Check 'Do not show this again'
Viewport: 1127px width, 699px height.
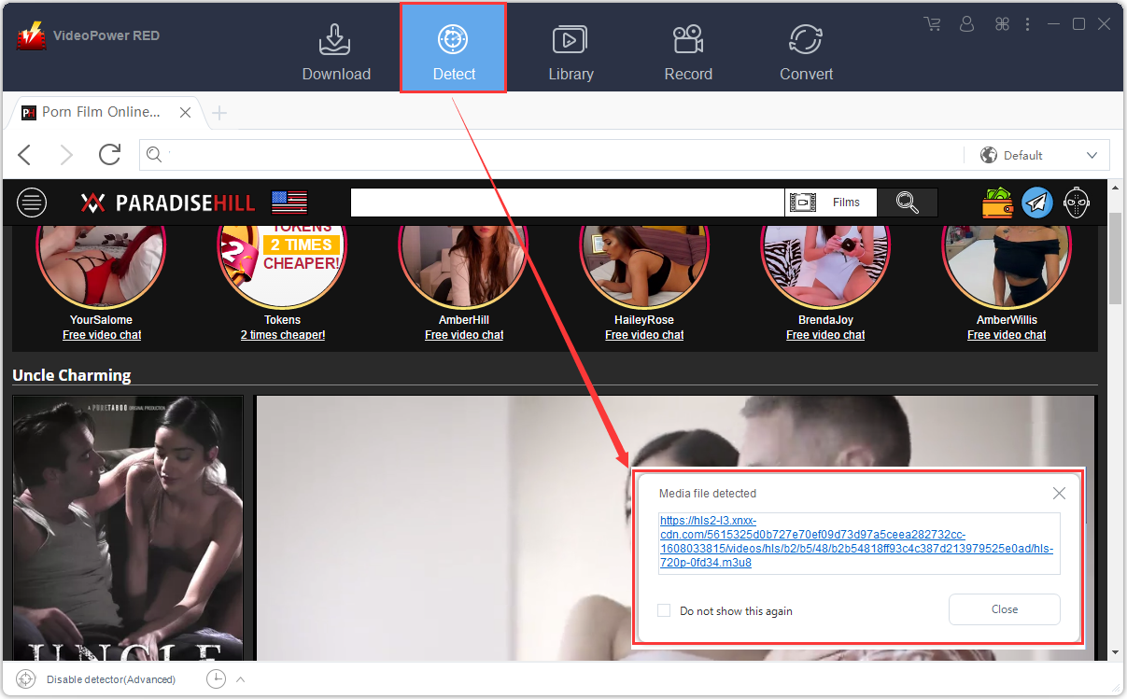(x=664, y=610)
